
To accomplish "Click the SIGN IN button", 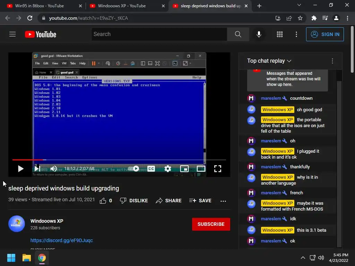I will click(x=325, y=34).
